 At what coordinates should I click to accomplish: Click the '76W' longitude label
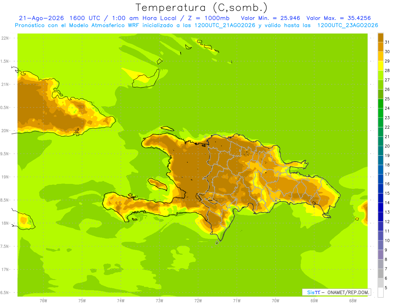click(43, 300)
